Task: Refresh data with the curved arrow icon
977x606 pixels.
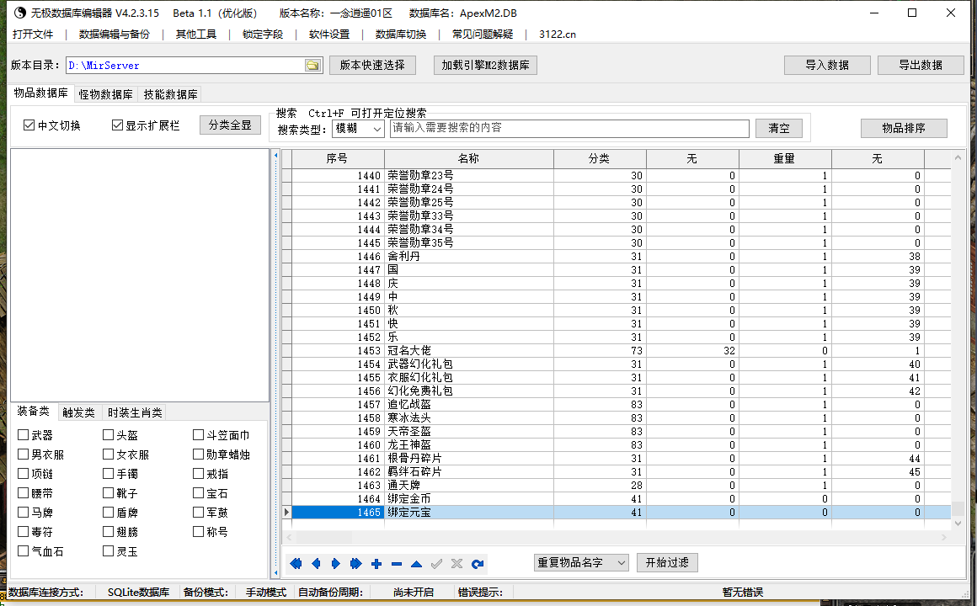Action: [478, 564]
